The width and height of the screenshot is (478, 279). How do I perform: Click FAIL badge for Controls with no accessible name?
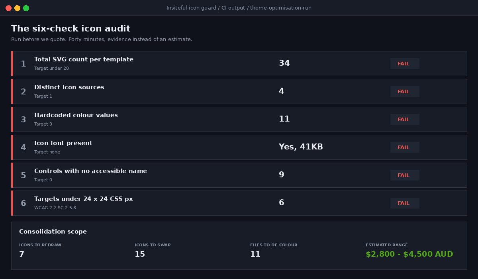(x=405, y=175)
